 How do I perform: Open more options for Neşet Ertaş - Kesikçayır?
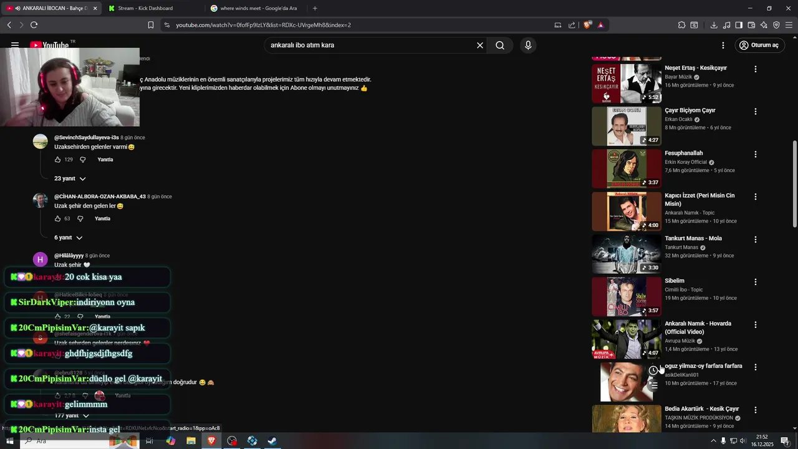point(756,69)
